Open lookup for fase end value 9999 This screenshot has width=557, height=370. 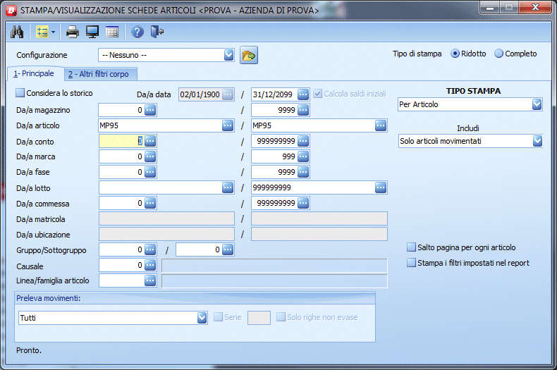tap(303, 172)
